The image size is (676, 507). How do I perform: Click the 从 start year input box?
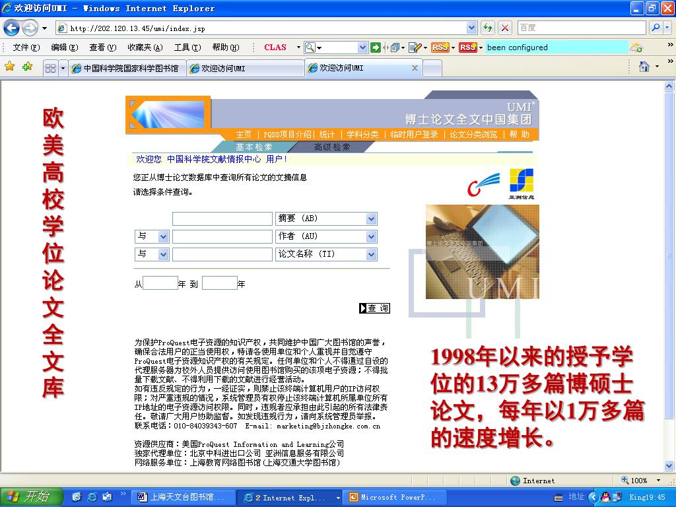pyautogui.click(x=160, y=283)
